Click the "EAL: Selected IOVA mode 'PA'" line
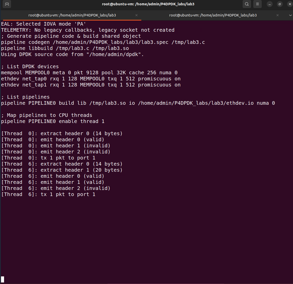Image resolution: width=293 pixels, height=284 pixels. 43,24
